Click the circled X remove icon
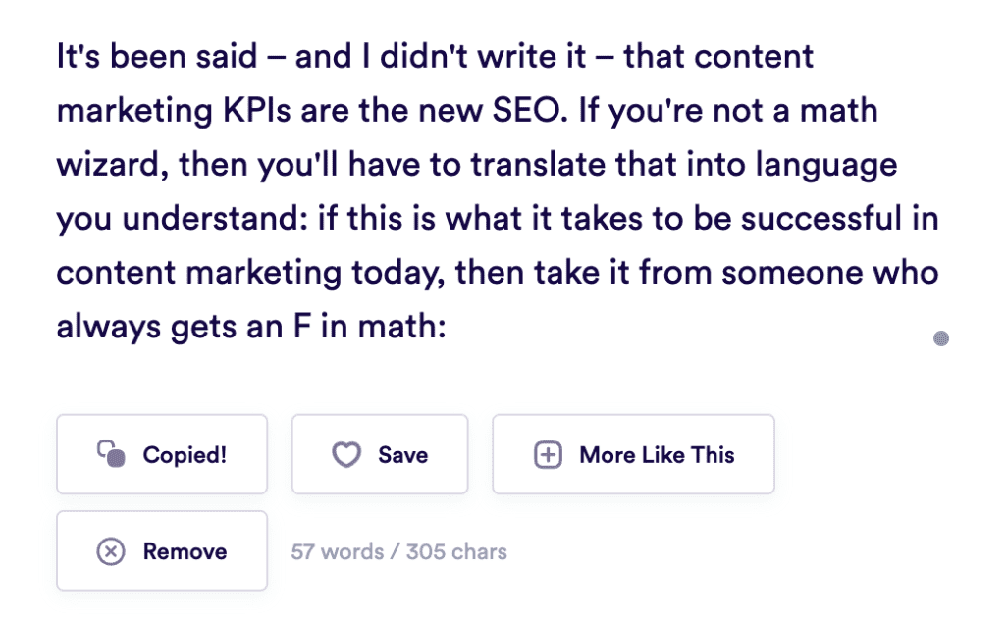This screenshot has height=621, width=1005. [111, 551]
